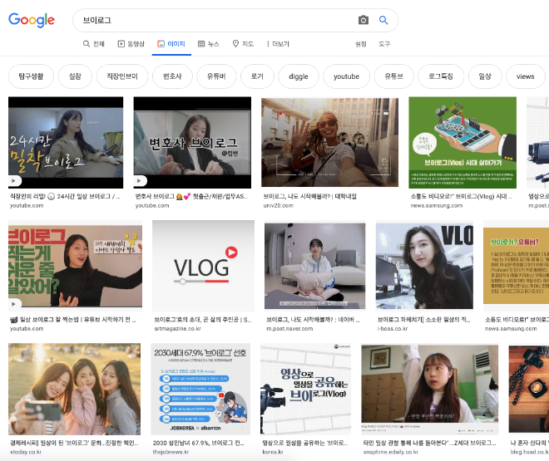Screen dimensions: 549x461
Task: Click the korea.kr source link
Action: coord(273,452)
